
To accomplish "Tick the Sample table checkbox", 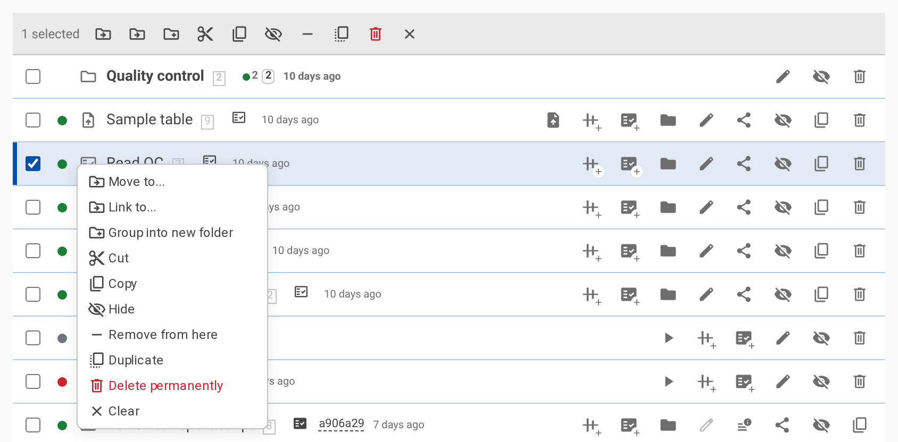I will 33,120.
